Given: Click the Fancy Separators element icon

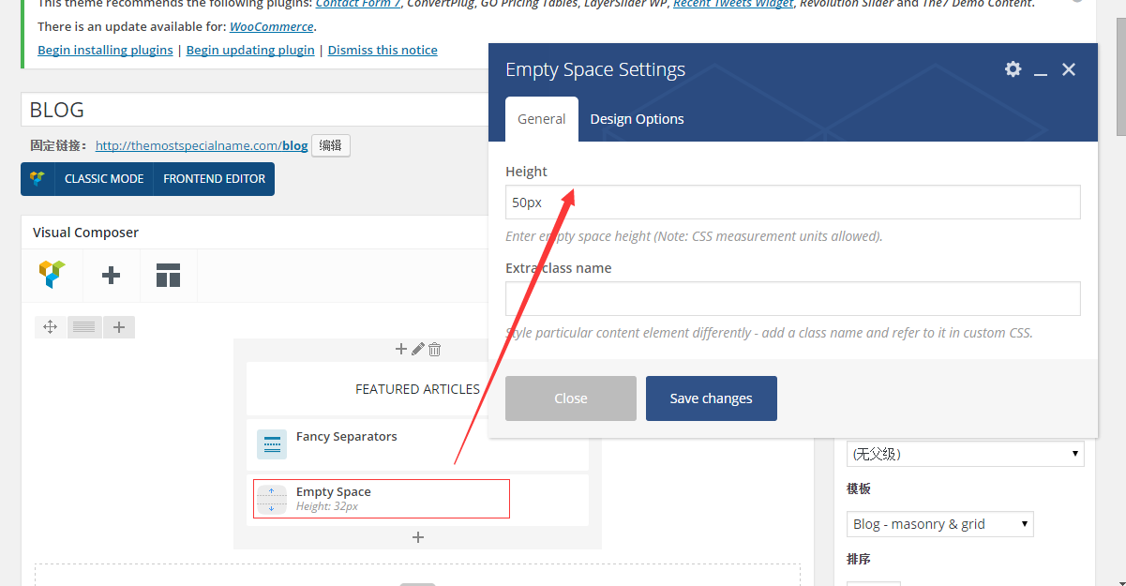Looking at the screenshot, I should tap(272, 444).
